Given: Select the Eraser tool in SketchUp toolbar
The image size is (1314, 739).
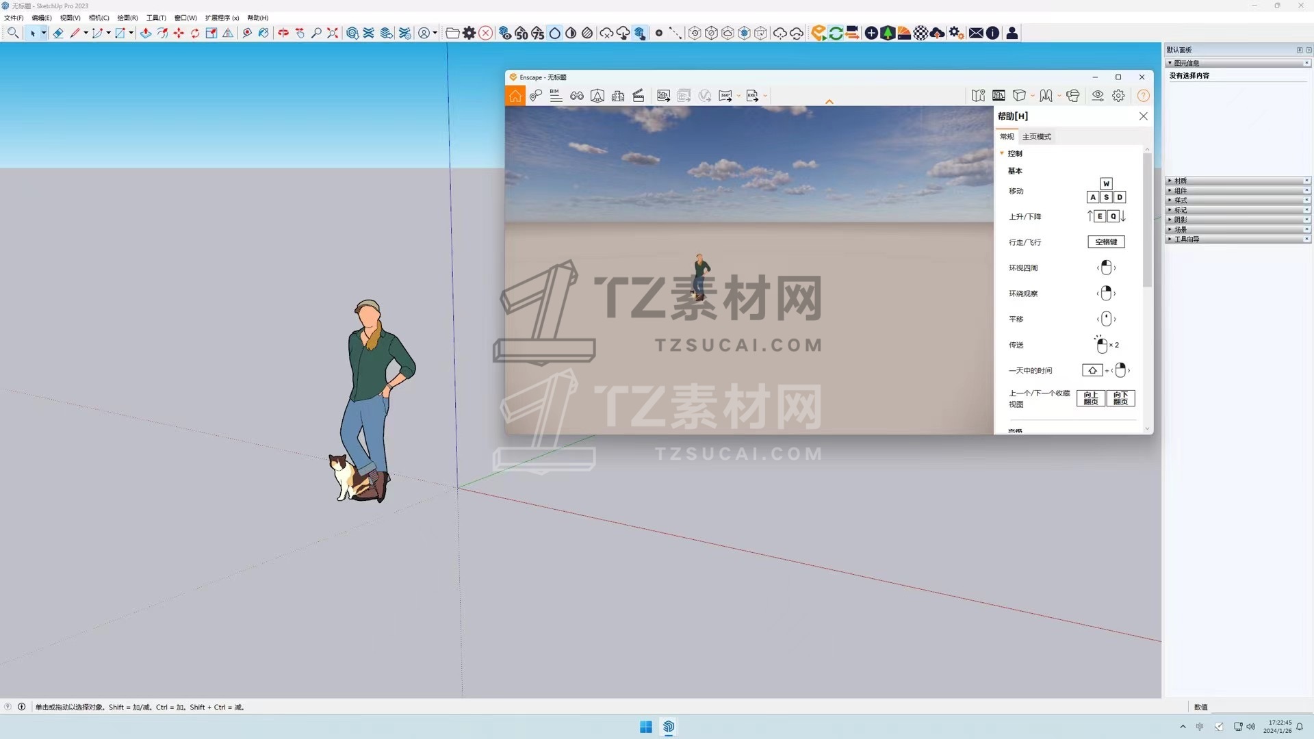Looking at the screenshot, I should pos(58,33).
